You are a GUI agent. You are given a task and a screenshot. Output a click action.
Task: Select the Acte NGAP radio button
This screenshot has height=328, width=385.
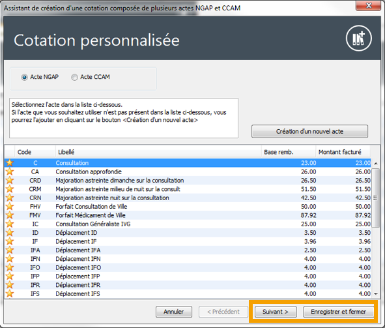pos(24,78)
